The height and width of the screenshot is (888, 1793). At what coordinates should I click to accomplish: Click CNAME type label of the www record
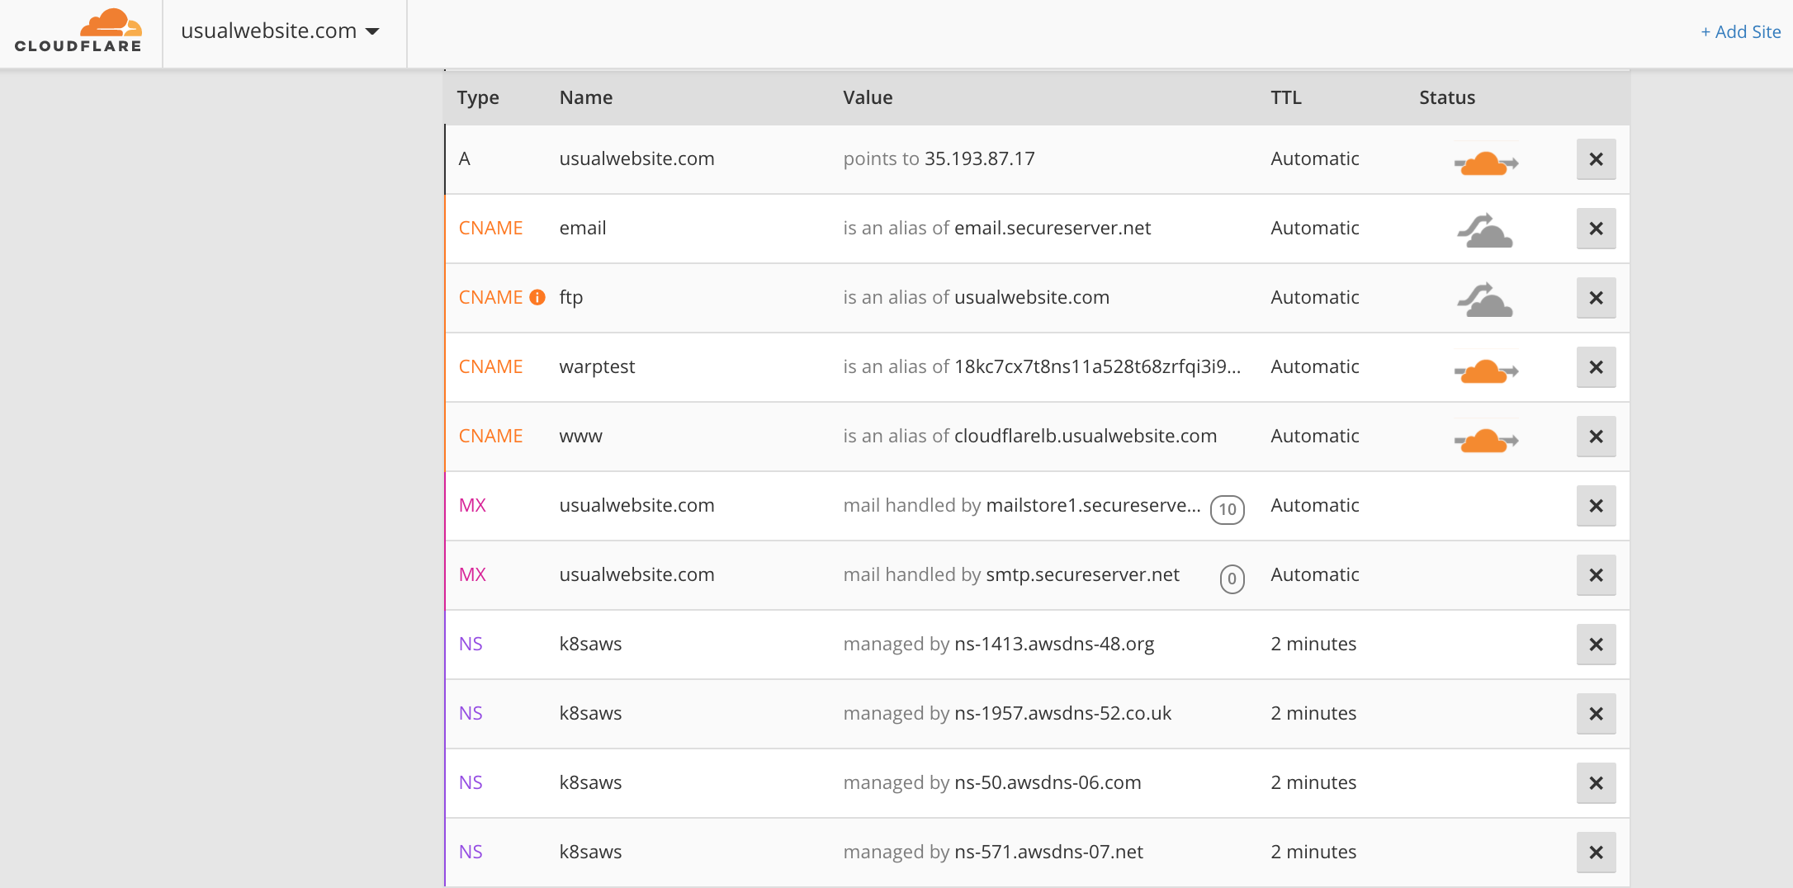490,436
